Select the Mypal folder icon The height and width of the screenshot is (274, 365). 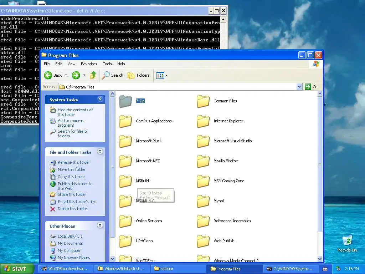pos(203,201)
